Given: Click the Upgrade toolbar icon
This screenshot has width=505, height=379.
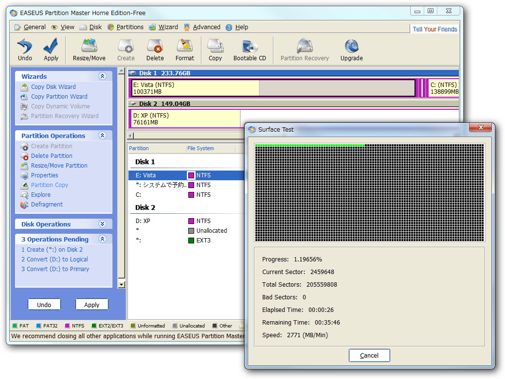Looking at the screenshot, I should 351,49.
